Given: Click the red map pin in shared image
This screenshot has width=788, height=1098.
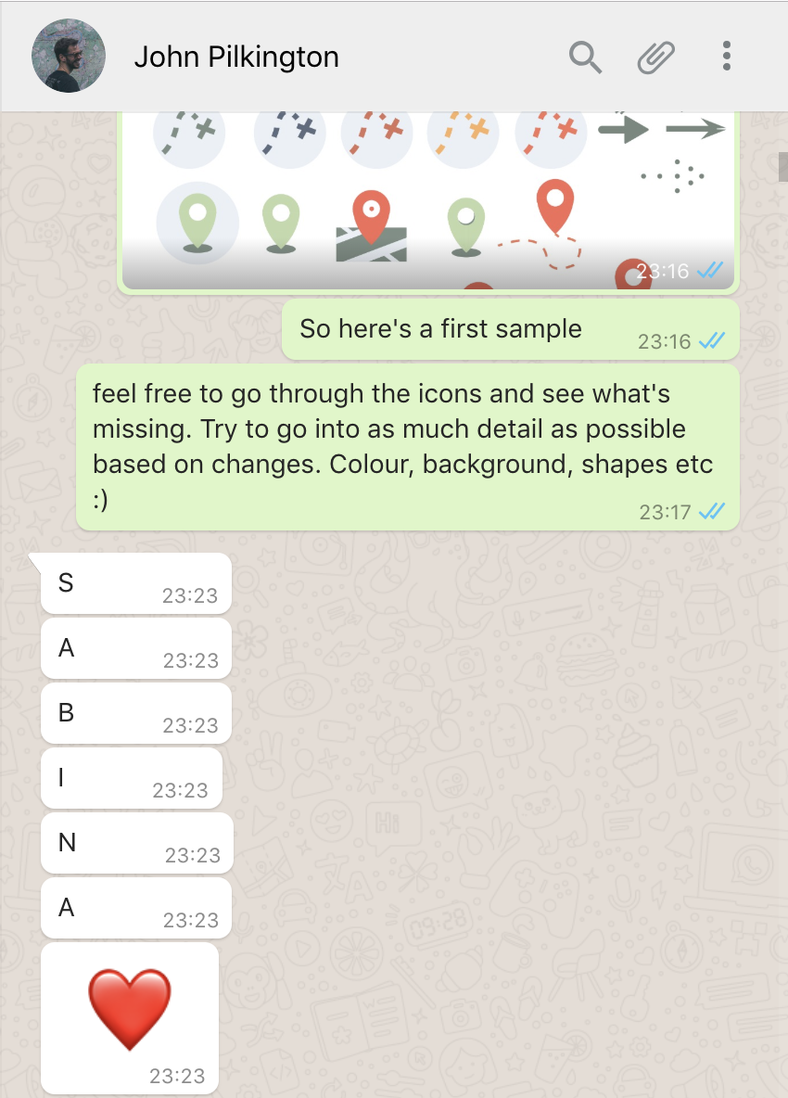Looking at the screenshot, I should tap(555, 206).
